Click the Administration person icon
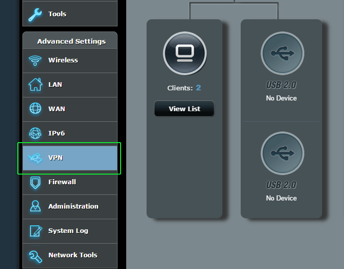The width and height of the screenshot is (344, 269). click(35, 206)
